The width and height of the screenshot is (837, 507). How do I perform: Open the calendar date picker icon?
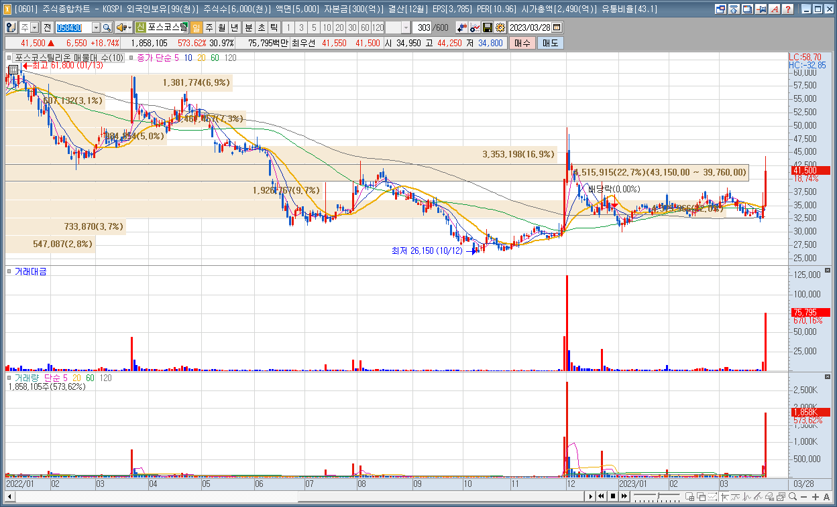[557, 27]
